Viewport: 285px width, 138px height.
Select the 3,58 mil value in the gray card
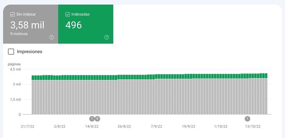tap(27, 25)
